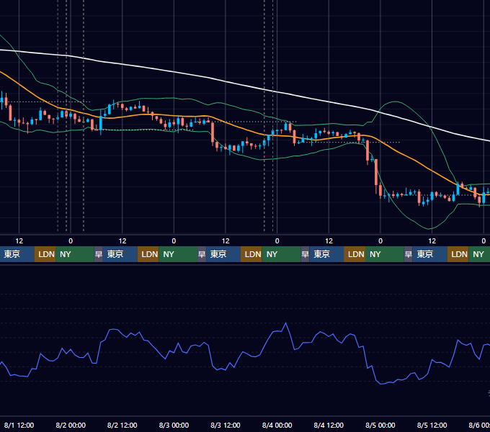490x432 pixels.
Task: Select the LDN block just before 8/3 00:00 NY
Action: [x=148, y=254]
